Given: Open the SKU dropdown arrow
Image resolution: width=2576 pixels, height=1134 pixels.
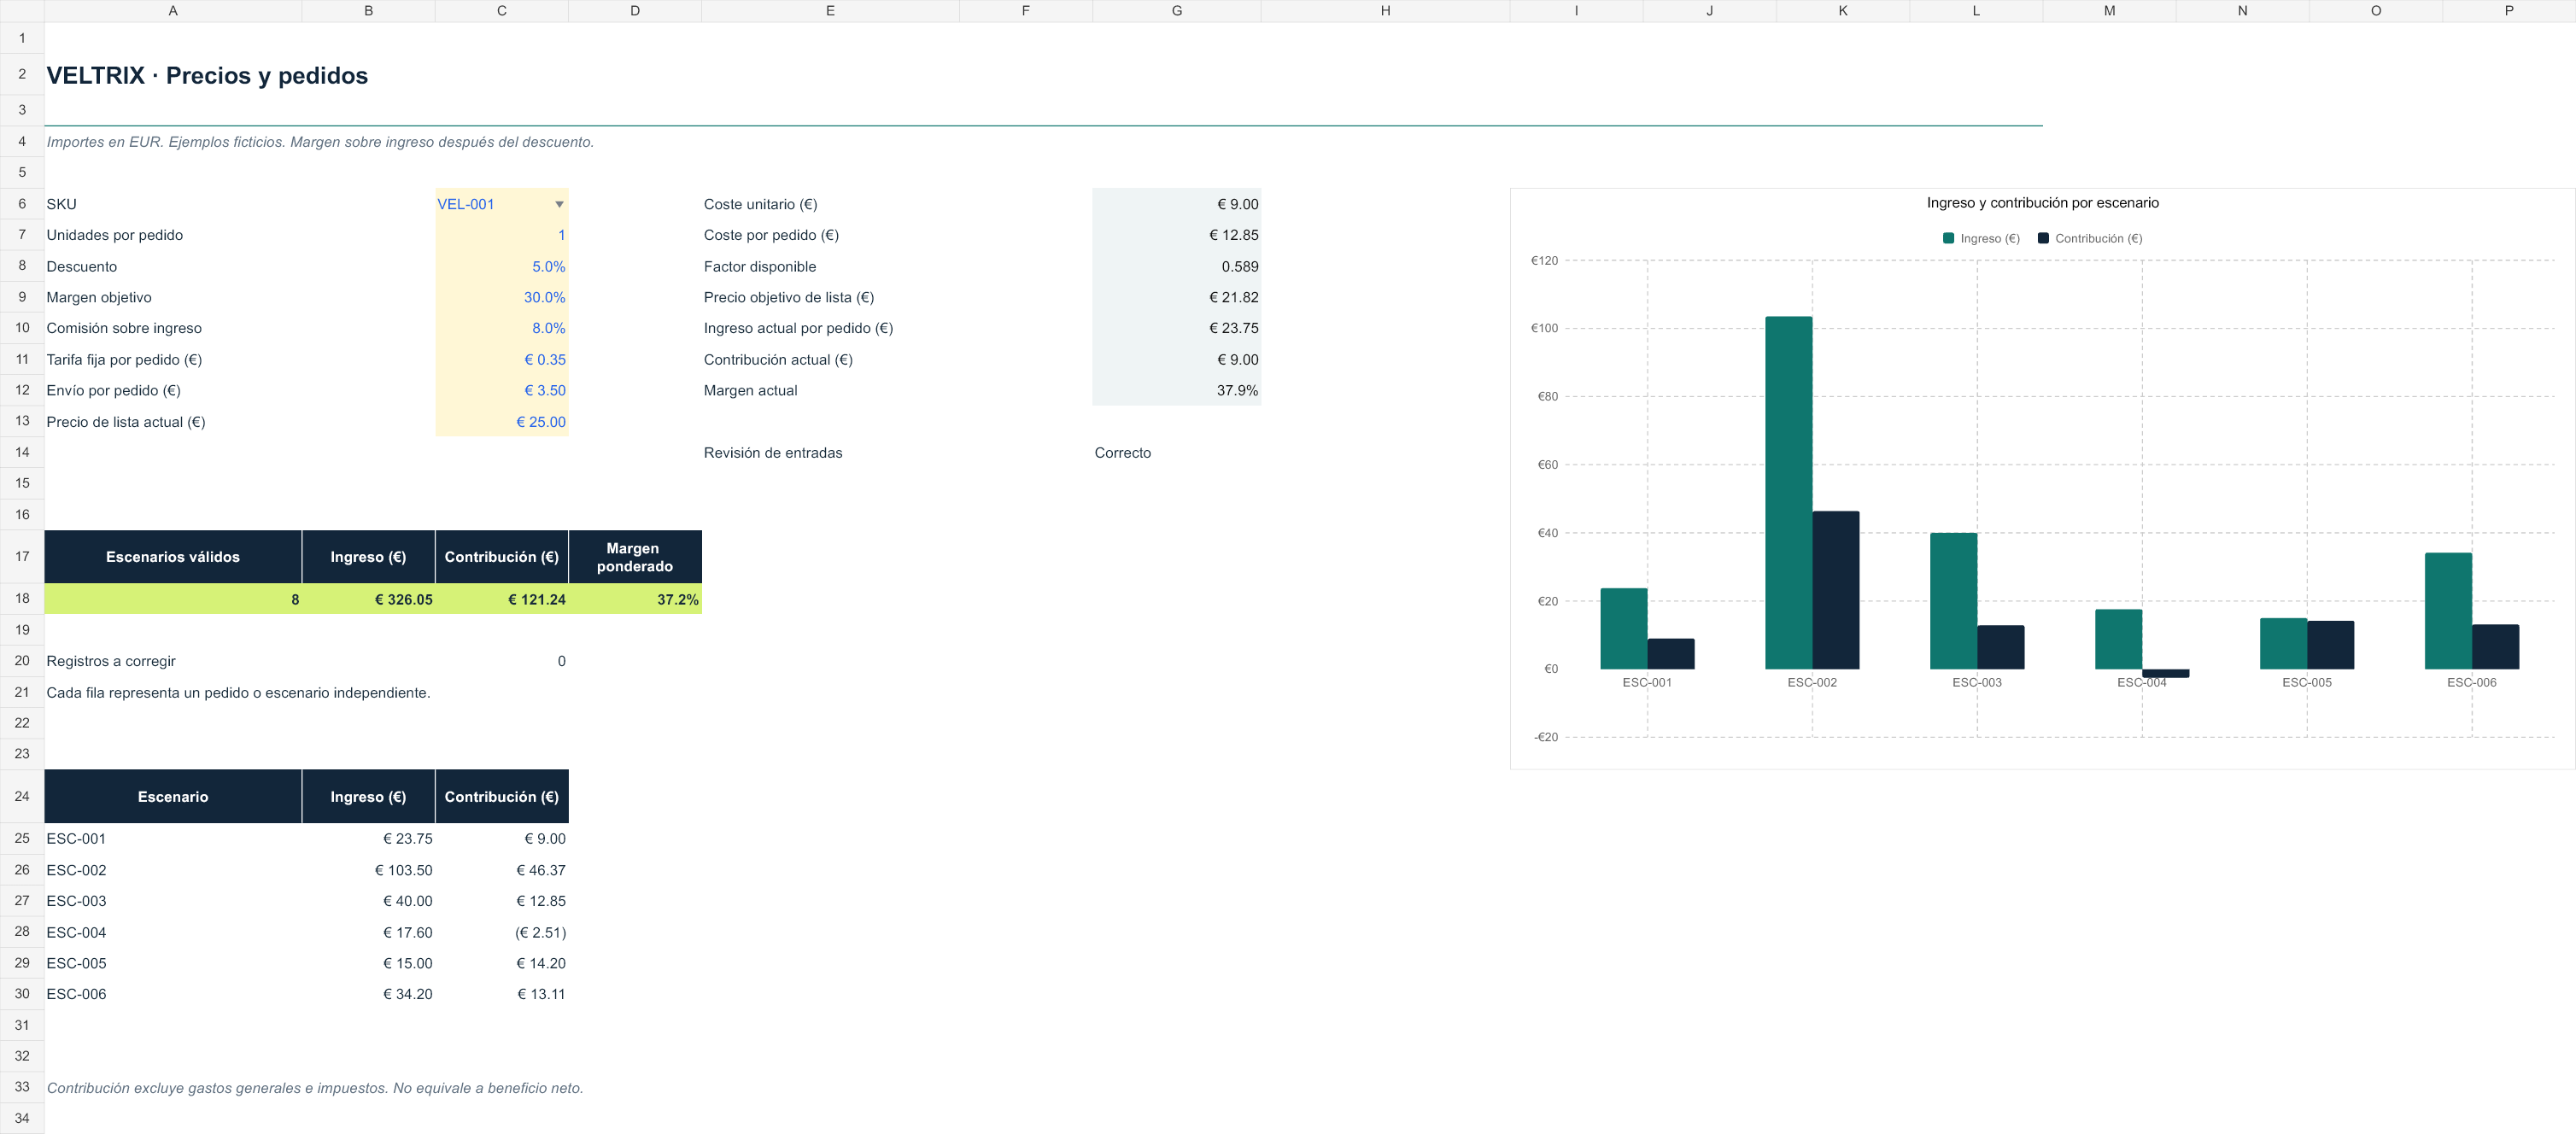Looking at the screenshot, I should pyautogui.click(x=559, y=204).
